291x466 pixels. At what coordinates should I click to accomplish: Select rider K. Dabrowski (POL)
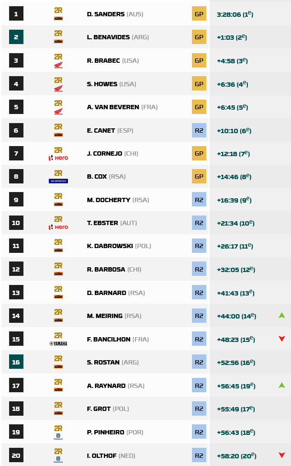click(119, 246)
